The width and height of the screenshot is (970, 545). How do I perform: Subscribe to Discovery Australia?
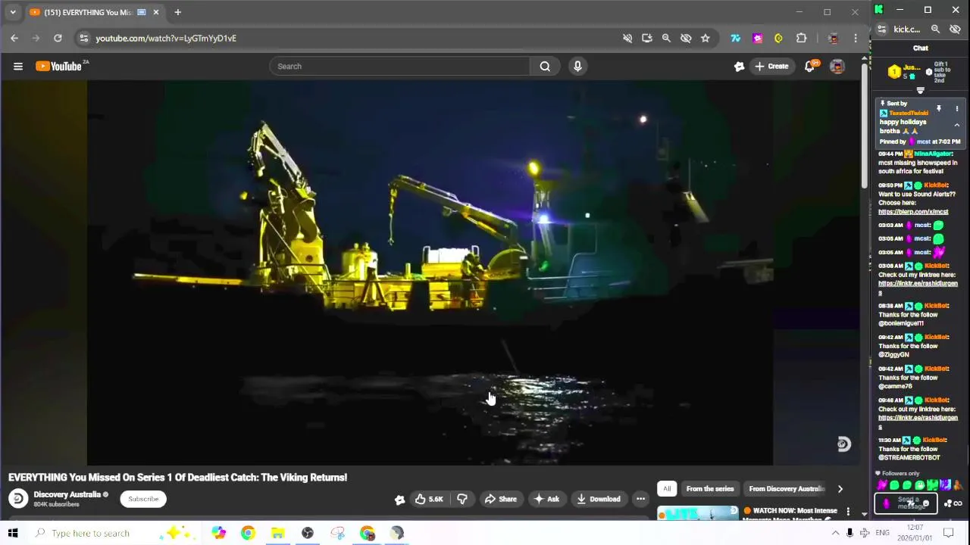(143, 499)
